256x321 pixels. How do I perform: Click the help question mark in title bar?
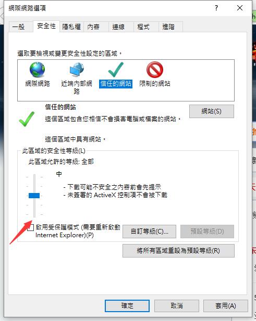coord(216,8)
